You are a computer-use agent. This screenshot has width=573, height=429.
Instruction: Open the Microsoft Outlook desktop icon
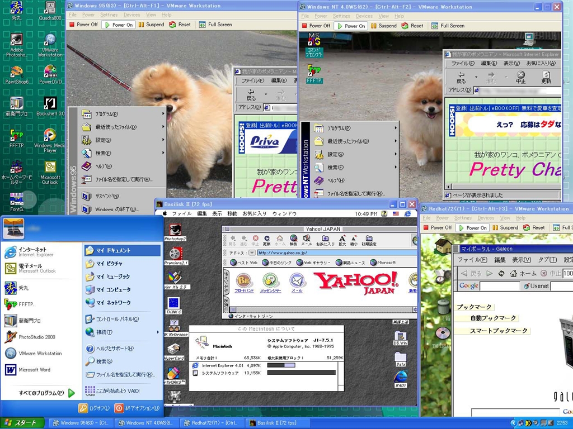point(50,173)
